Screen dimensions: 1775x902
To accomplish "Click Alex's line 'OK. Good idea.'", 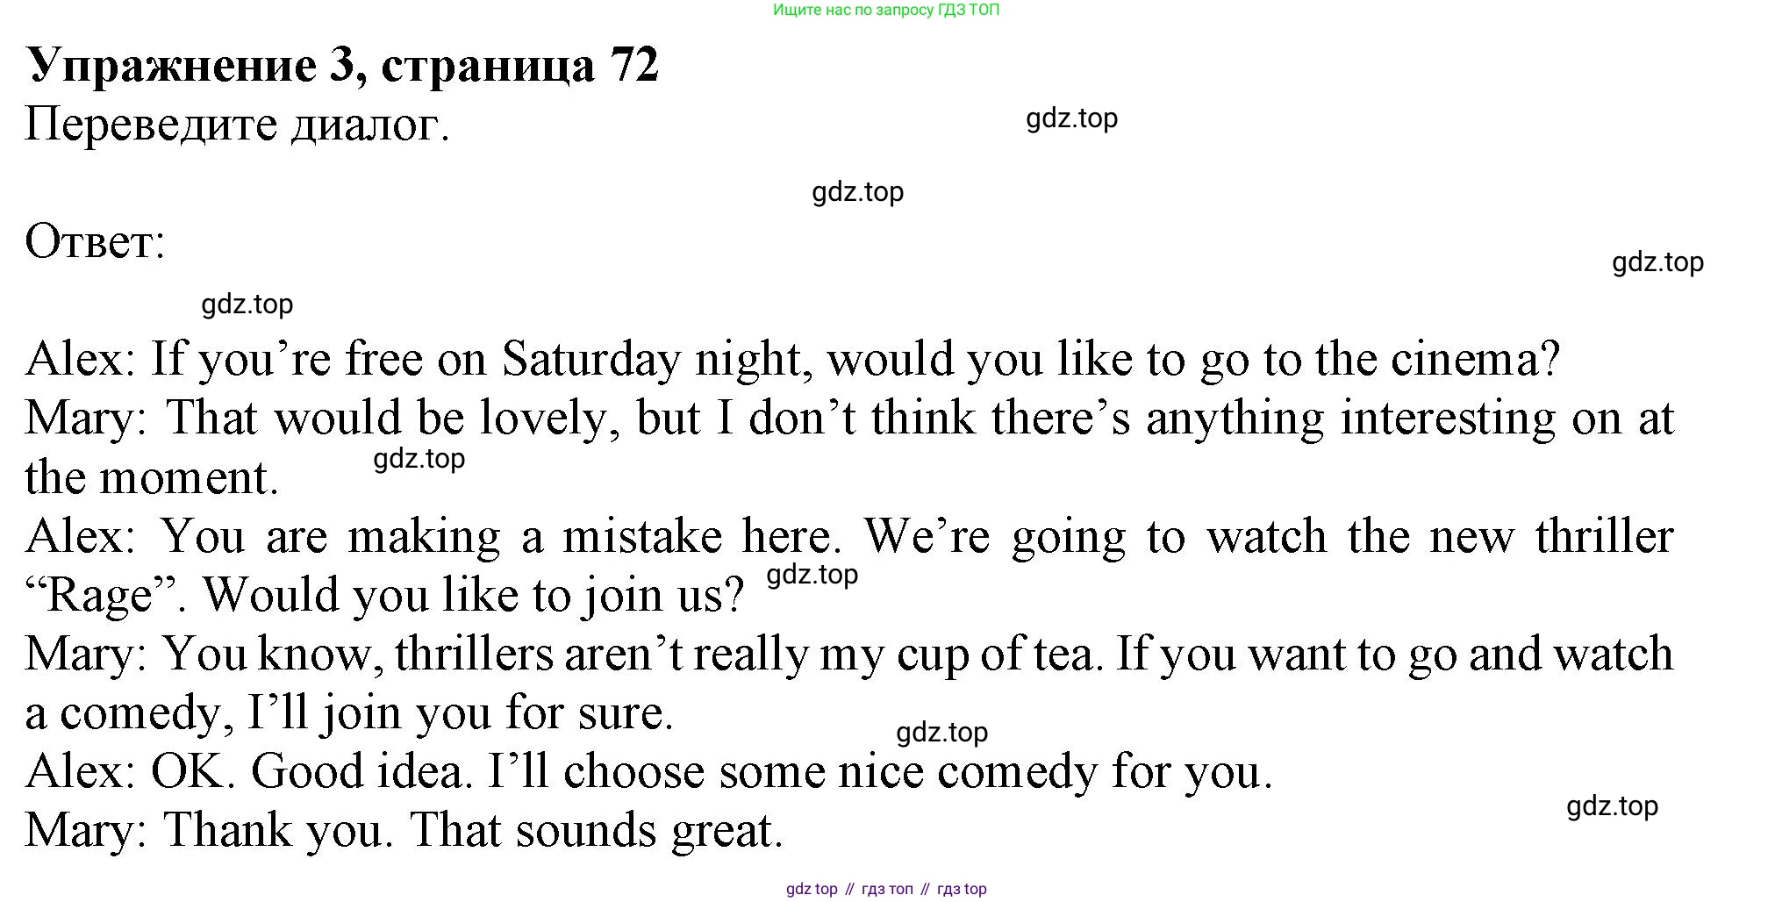I will (x=648, y=772).
